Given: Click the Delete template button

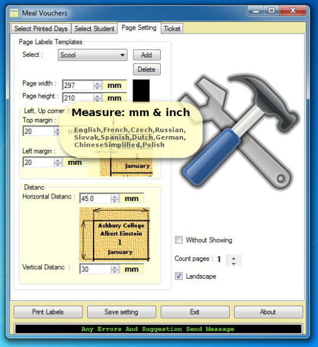Looking at the screenshot, I should pos(147,70).
